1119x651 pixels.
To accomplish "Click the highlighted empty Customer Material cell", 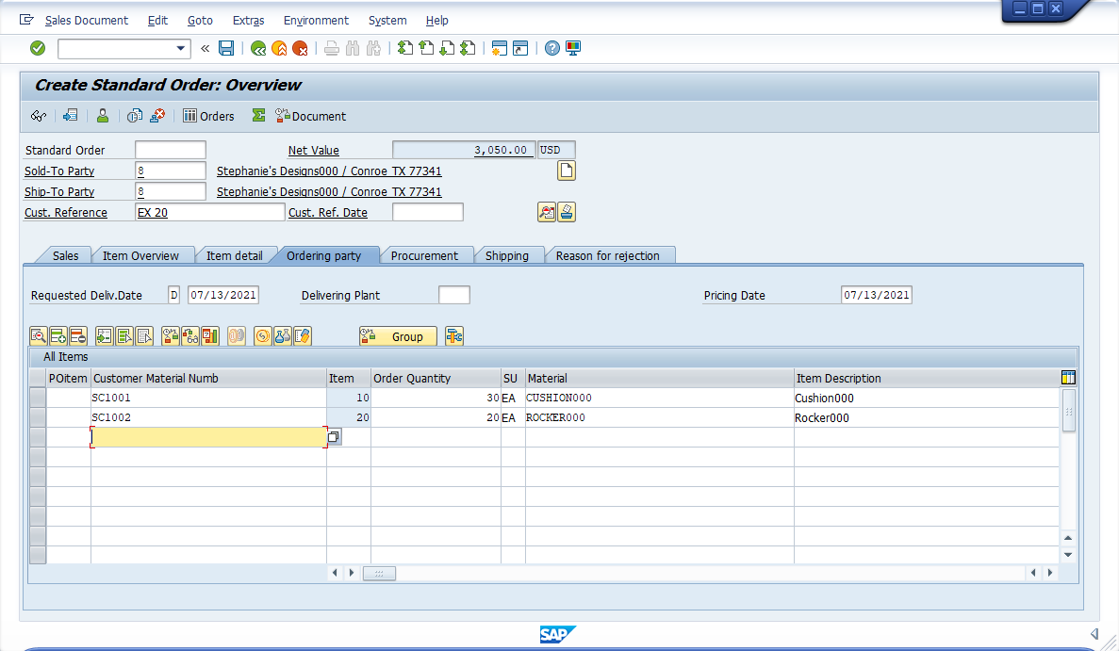I will tap(208, 437).
